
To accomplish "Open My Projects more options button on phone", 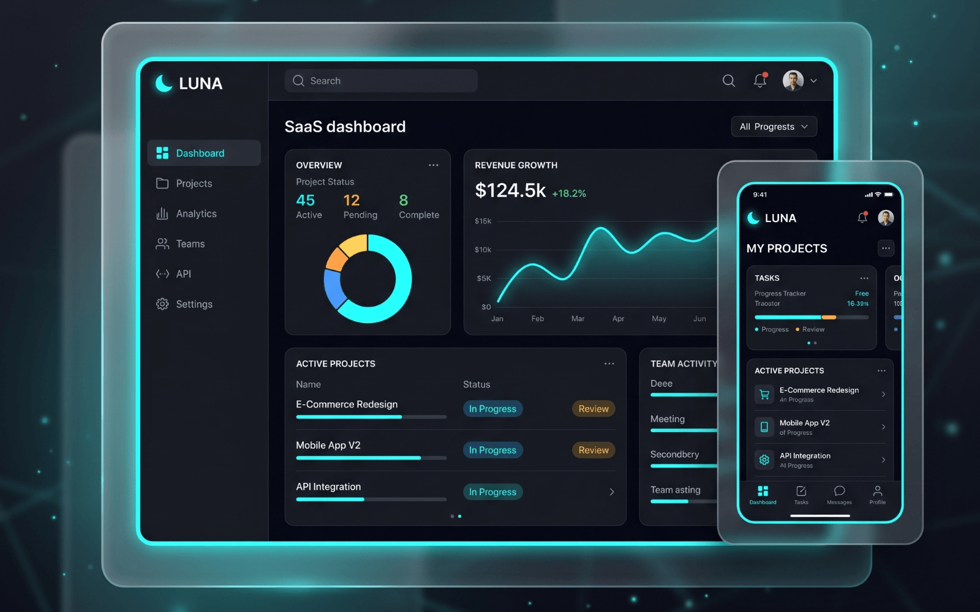I will tap(886, 248).
